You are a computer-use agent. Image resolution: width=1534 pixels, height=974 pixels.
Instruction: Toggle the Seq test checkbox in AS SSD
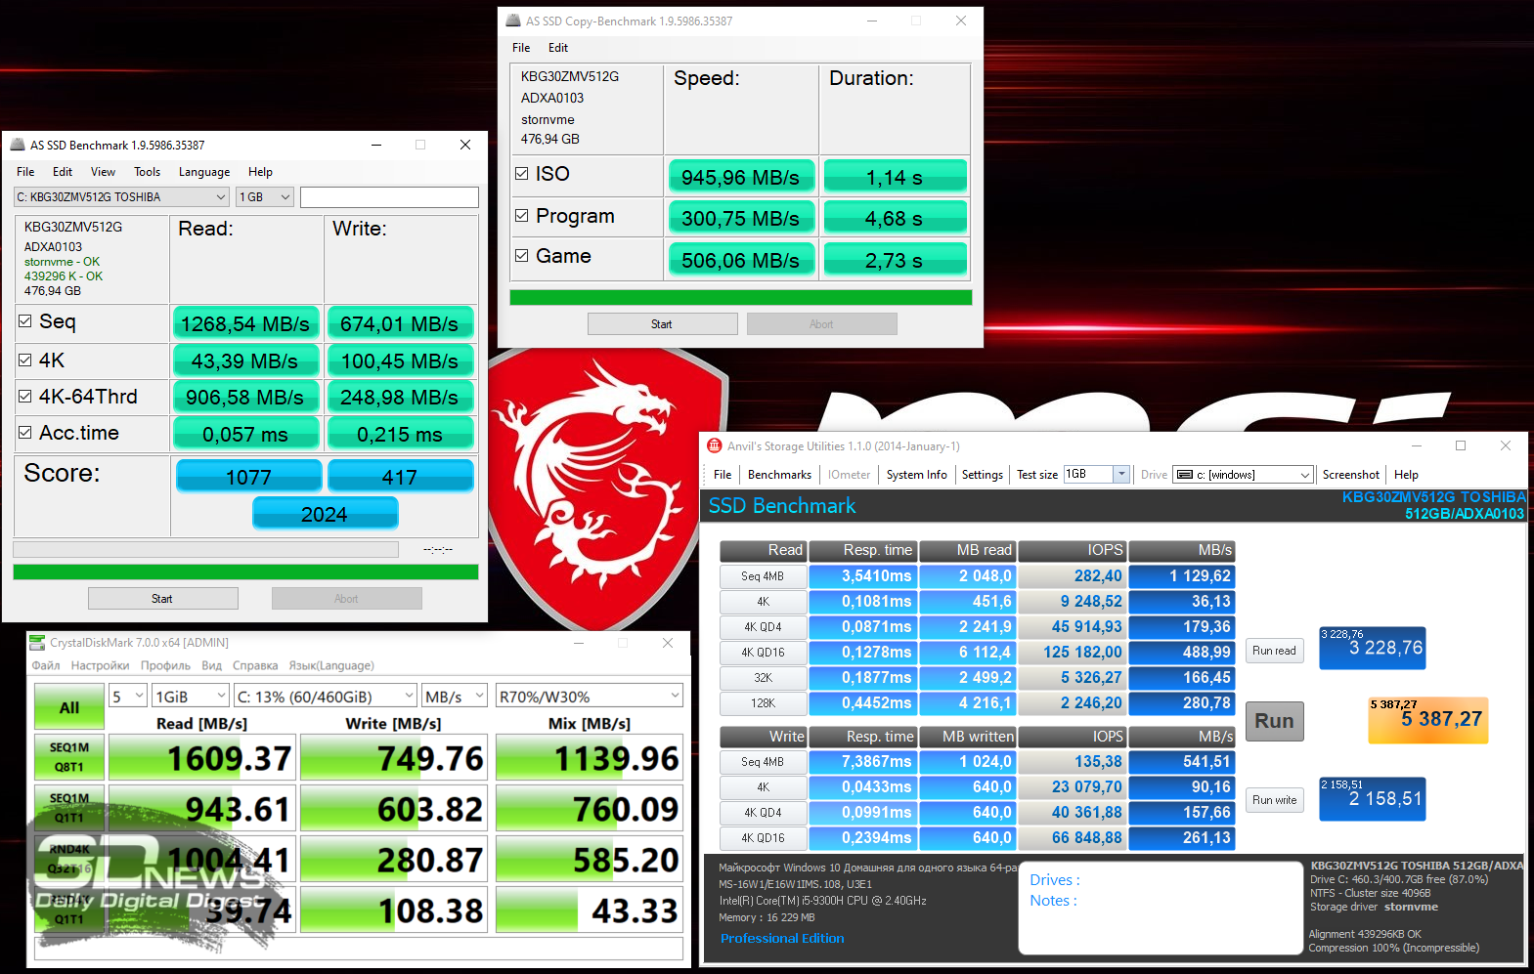(25, 320)
